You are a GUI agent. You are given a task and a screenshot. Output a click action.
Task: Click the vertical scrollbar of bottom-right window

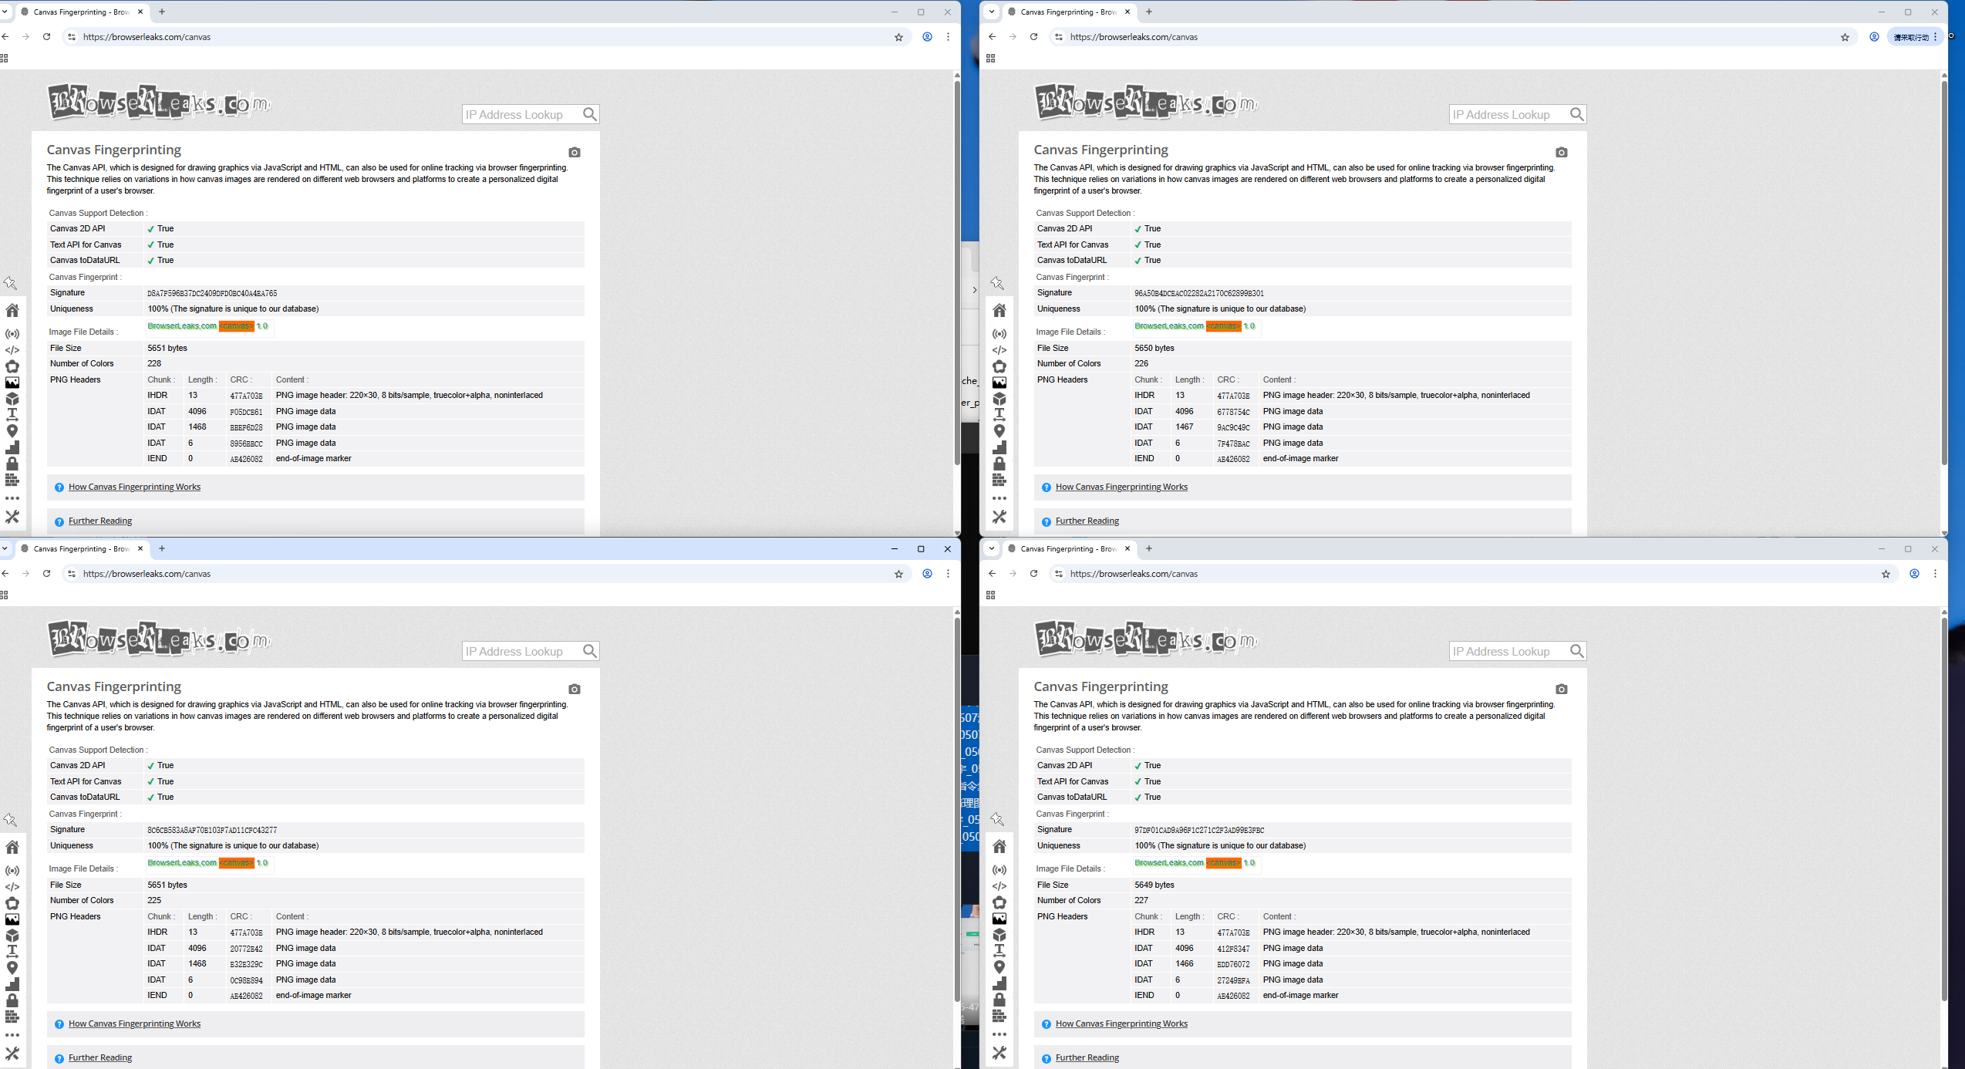[1944, 810]
